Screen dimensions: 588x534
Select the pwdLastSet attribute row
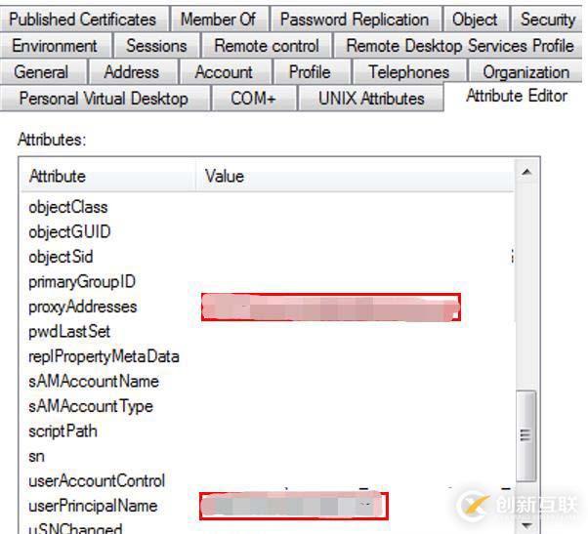click(268, 332)
